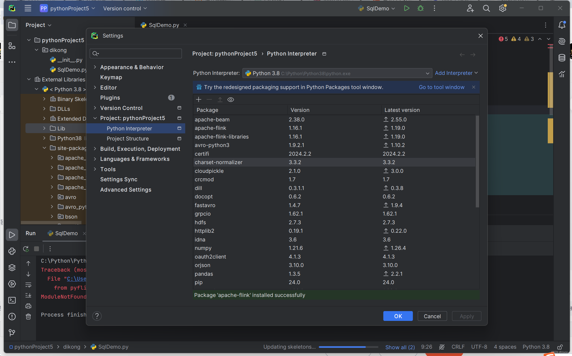This screenshot has width=572, height=356.
Task: Click the Go to tool window link
Action: click(442, 87)
